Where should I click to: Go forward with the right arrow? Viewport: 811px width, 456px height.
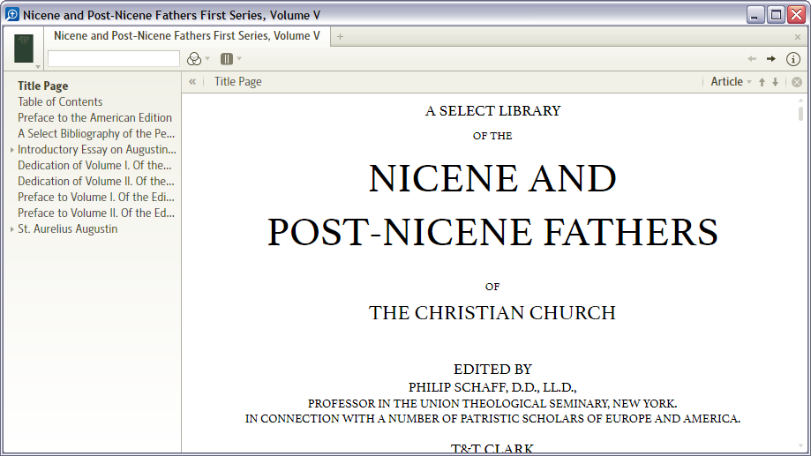click(x=771, y=59)
